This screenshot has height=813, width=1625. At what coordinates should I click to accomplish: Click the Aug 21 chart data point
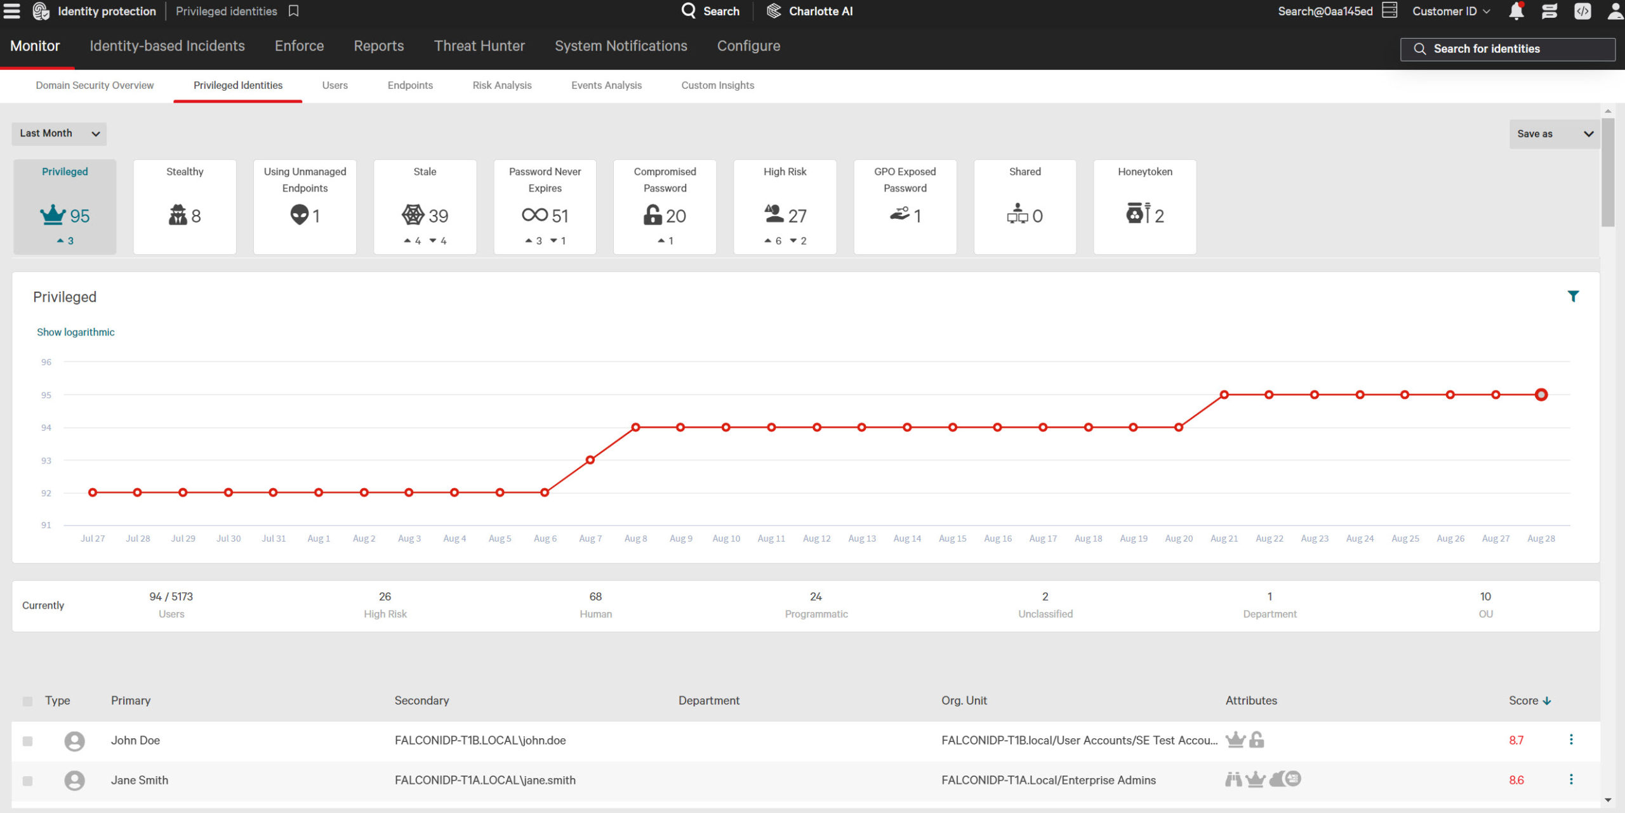coord(1224,394)
